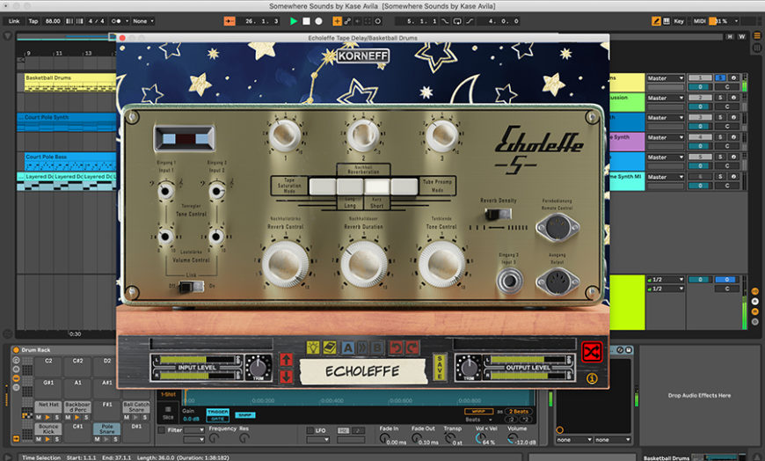Toggle the orange Follow playback button
This screenshot has height=461, width=765.
pos(229,21)
